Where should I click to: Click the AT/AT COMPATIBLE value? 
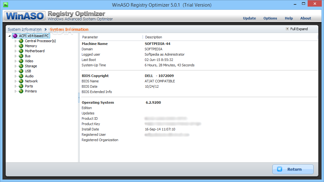coord(160,81)
